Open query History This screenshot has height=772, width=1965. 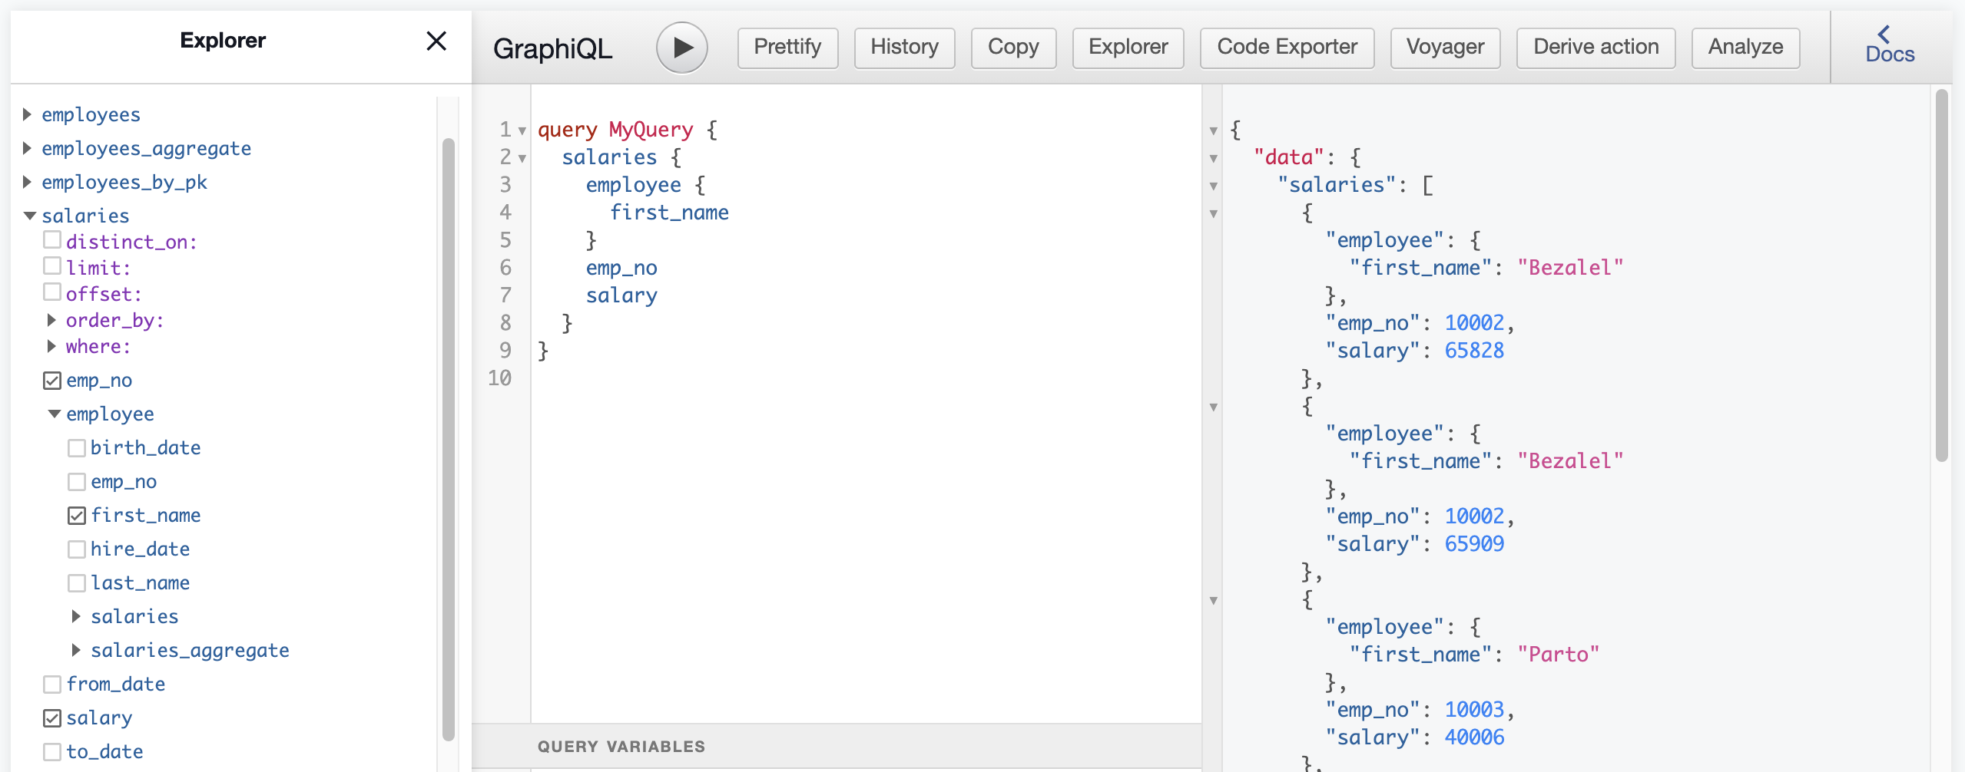tap(904, 48)
